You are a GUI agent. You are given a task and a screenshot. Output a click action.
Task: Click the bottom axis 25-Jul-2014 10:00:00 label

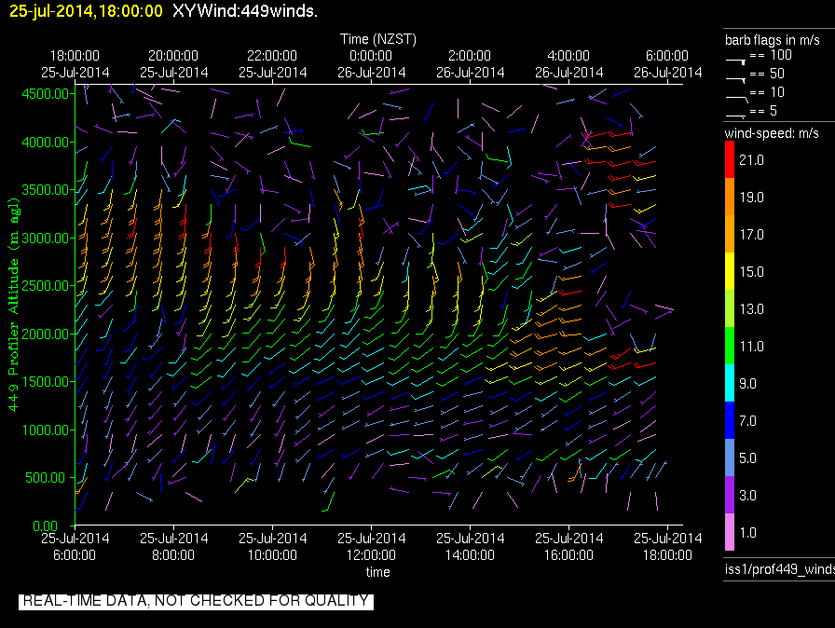click(x=273, y=547)
